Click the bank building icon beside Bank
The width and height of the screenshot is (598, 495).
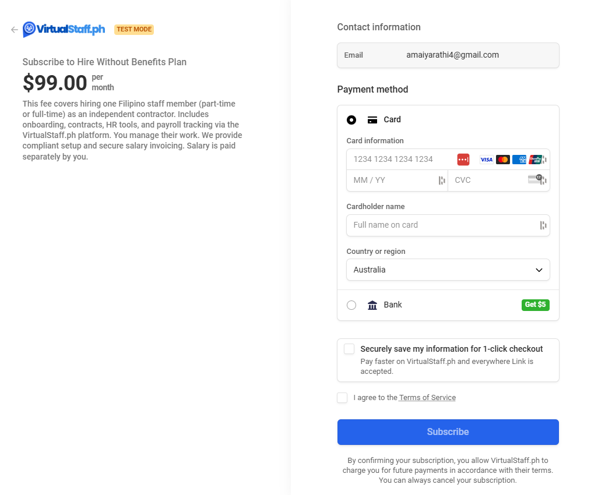coord(372,305)
